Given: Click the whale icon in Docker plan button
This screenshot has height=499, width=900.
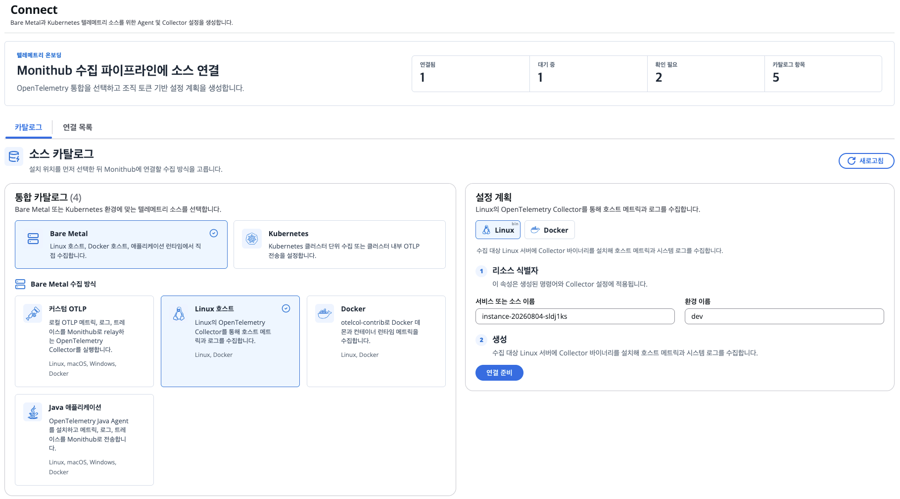Looking at the screenshot, I should pos(535,230).
